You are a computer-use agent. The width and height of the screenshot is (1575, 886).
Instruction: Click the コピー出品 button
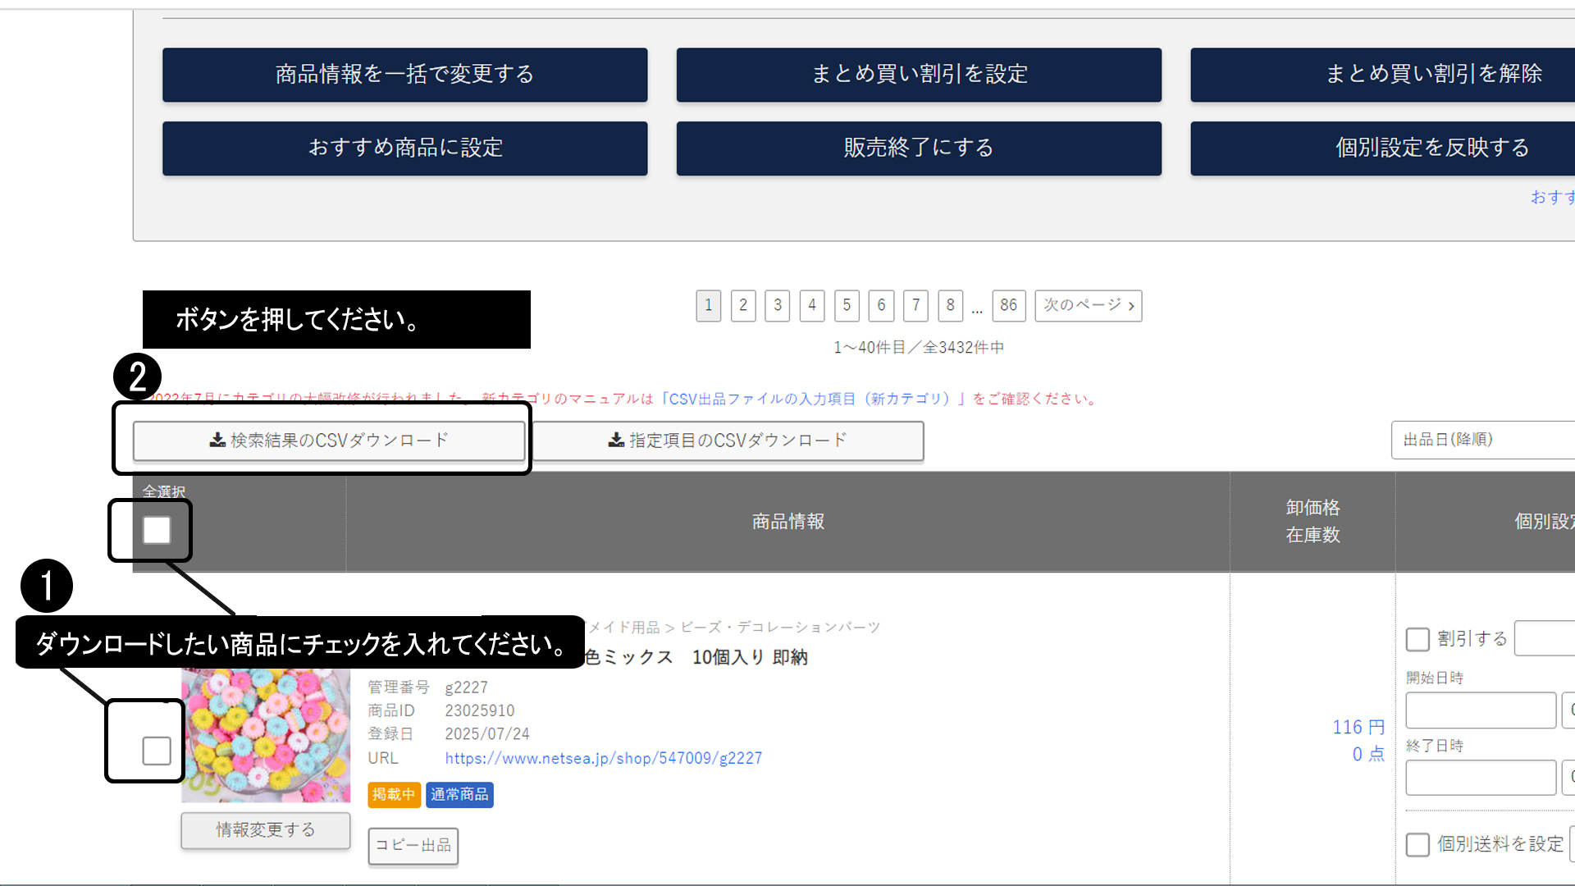click(413, 845)
